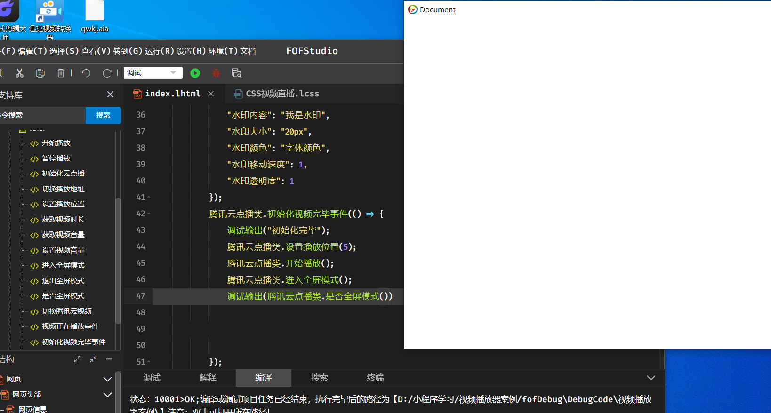Close the 支持库 panel
771x413 pixels.
point(110,95)
